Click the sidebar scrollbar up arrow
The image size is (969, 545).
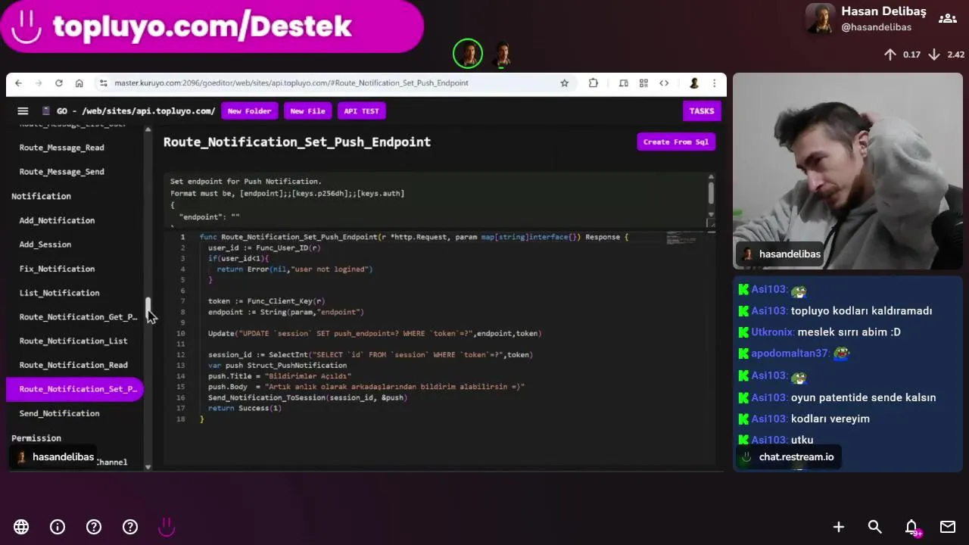point(148,130)
